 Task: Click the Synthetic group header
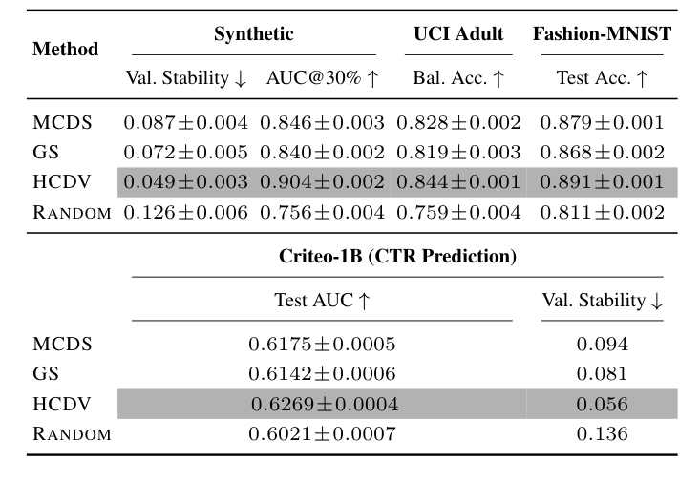[253, 35]
